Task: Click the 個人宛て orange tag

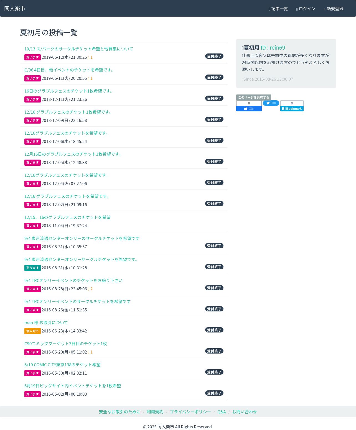Action: (x=32, y=331)
